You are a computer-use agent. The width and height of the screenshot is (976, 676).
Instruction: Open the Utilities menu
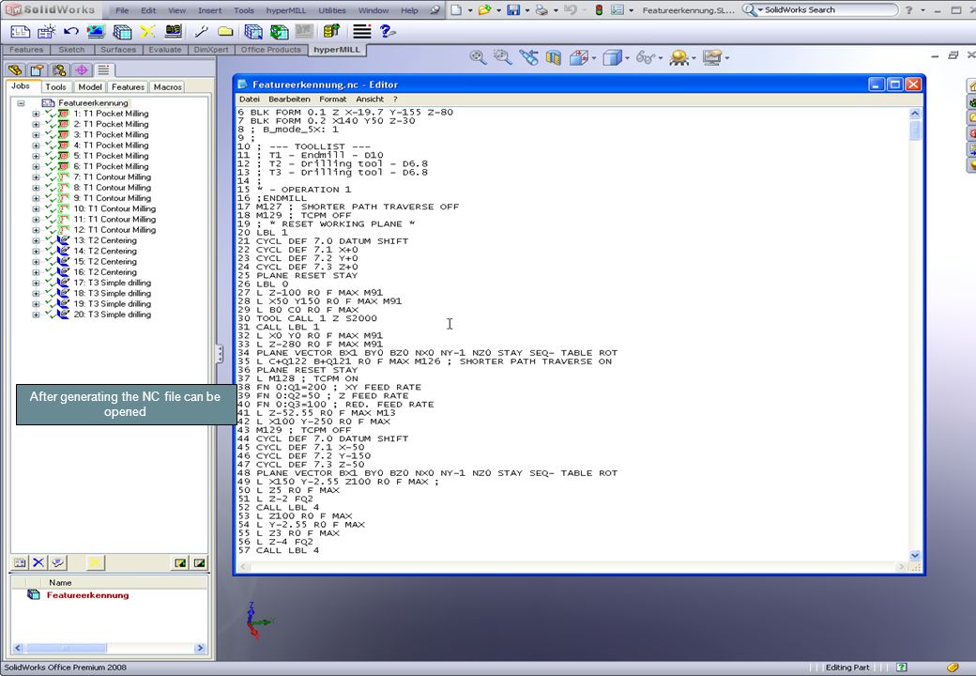click(332, 10)
